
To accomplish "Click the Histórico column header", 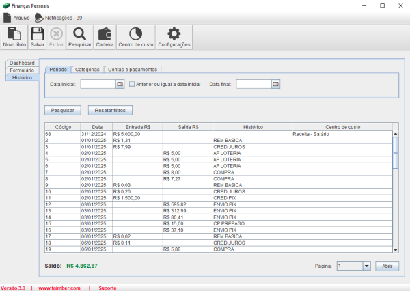I will click(253, 127).
